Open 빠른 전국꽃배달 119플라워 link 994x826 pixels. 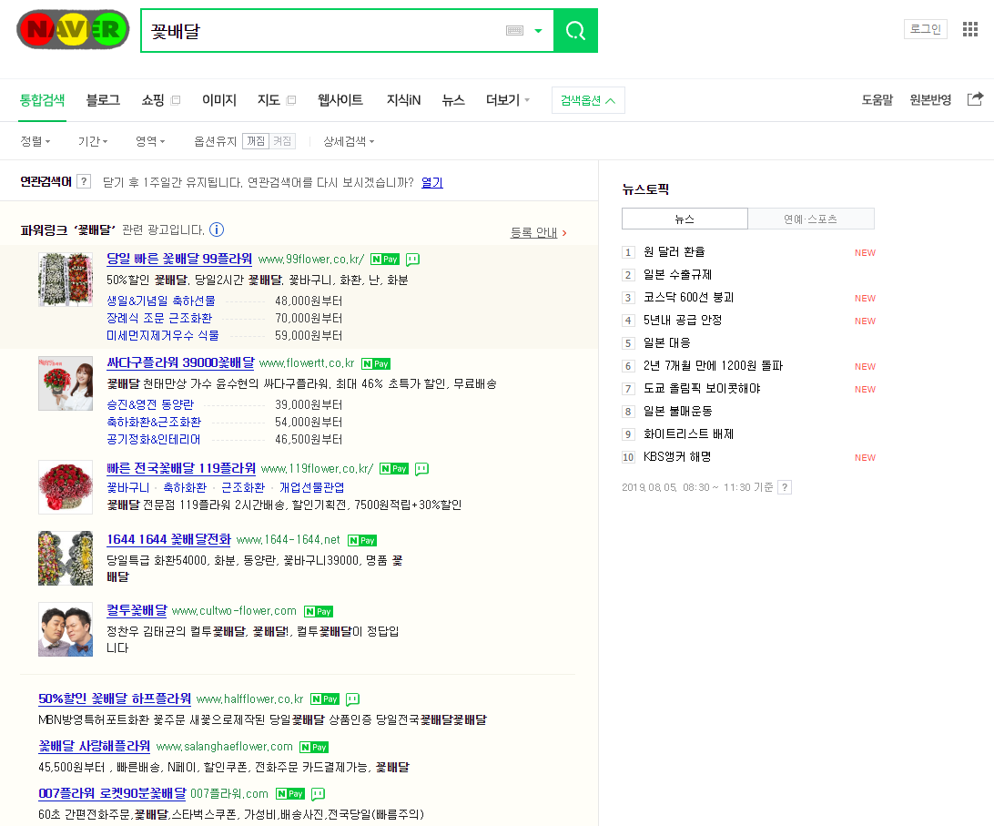point(181,467)
